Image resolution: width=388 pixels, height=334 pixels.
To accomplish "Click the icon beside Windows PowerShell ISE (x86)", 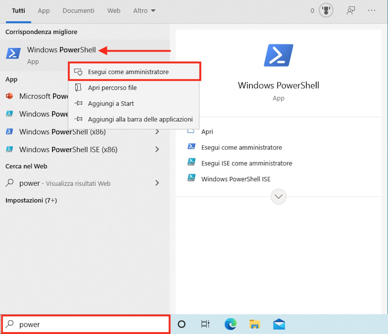I will [9, 149].
